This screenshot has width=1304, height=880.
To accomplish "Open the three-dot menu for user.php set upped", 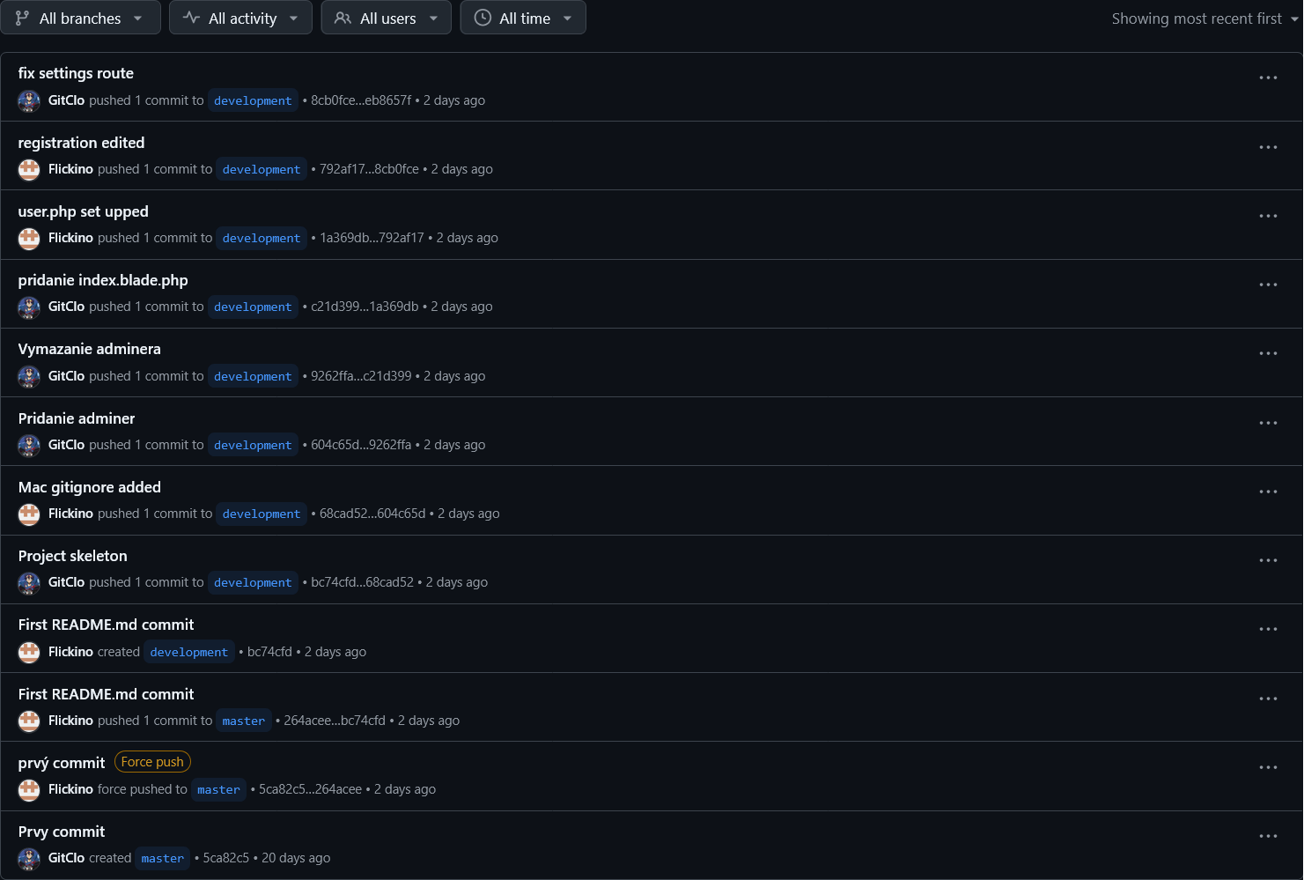I will [1268, 216].
